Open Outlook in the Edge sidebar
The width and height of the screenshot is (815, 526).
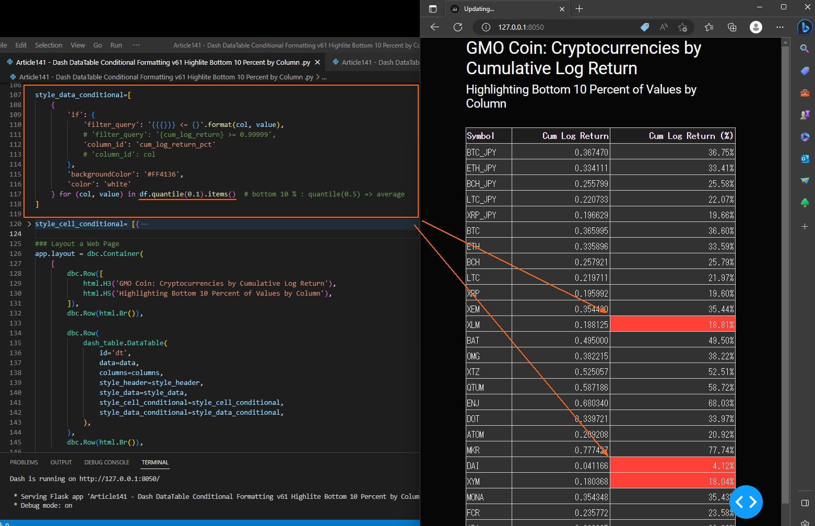[x=805, y=158]
